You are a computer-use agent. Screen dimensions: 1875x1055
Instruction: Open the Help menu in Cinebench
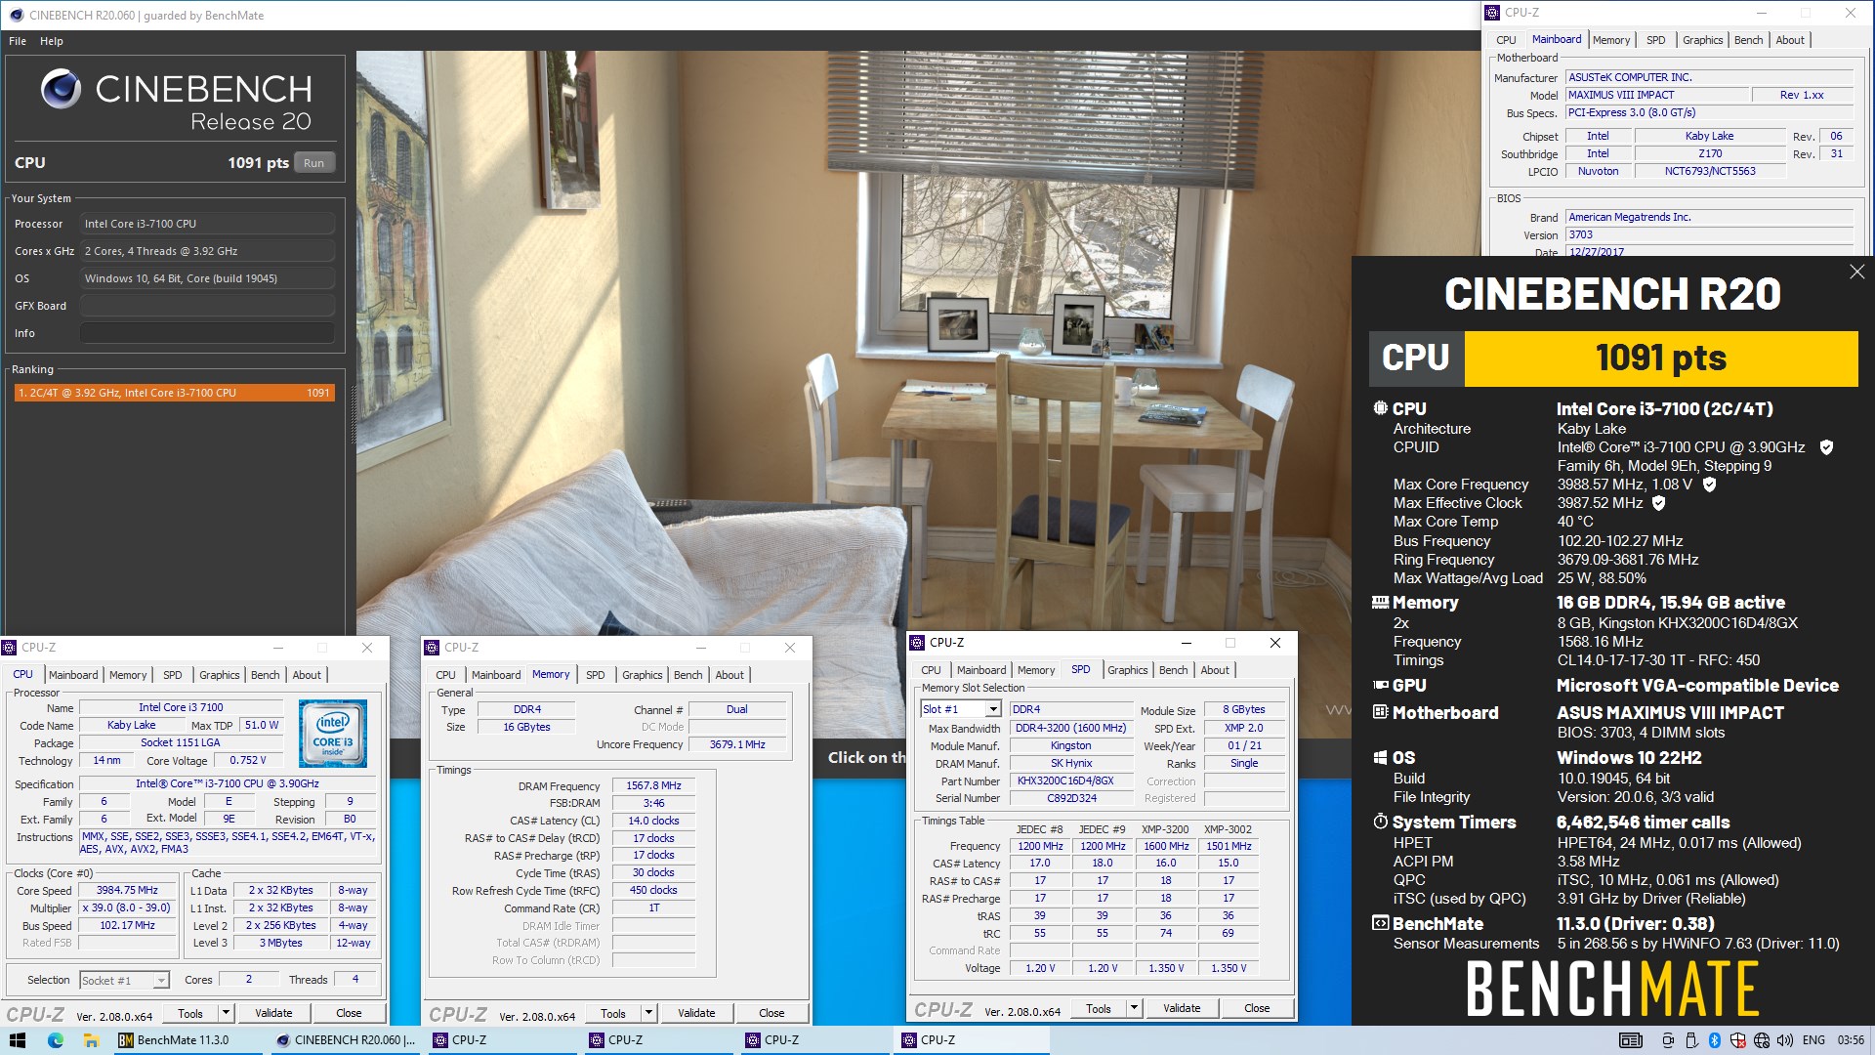pyautogui.click(x=52, y=41)
